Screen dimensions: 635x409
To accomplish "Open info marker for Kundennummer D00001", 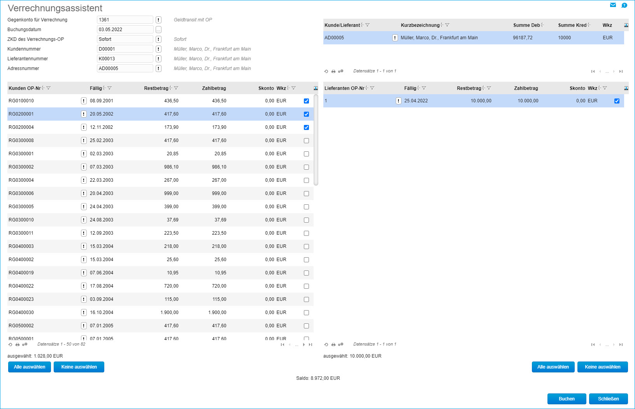I will [x=158, y=49].
